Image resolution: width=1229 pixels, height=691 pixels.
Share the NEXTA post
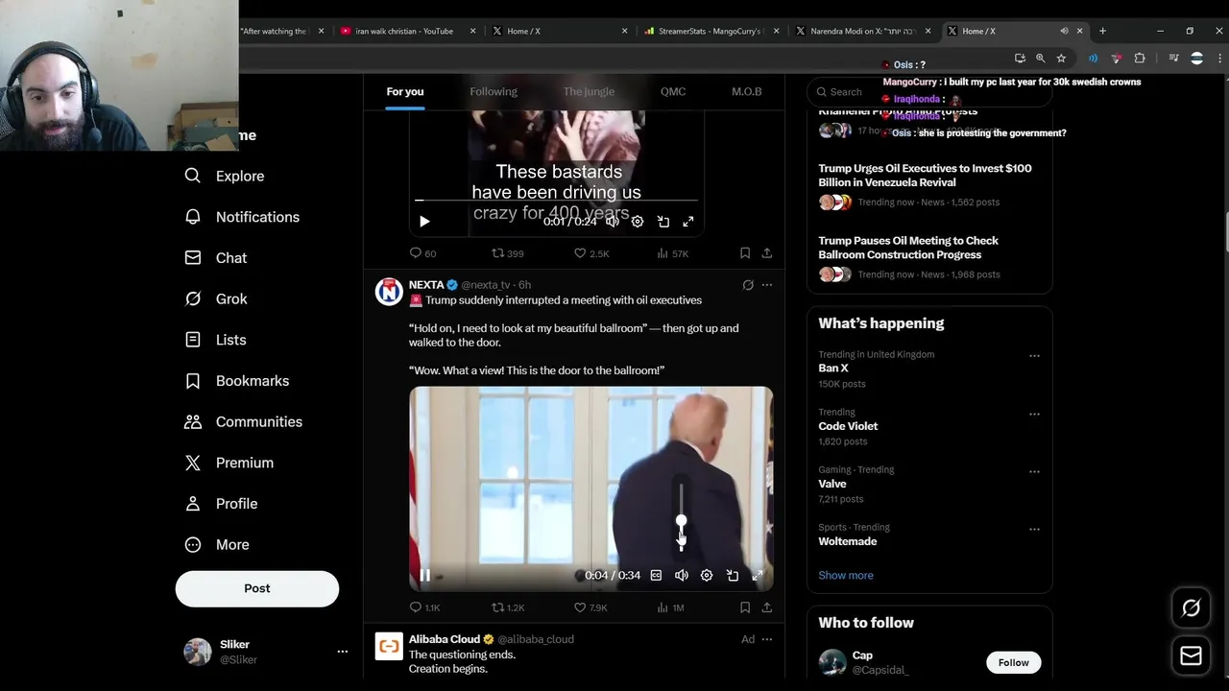766,608
